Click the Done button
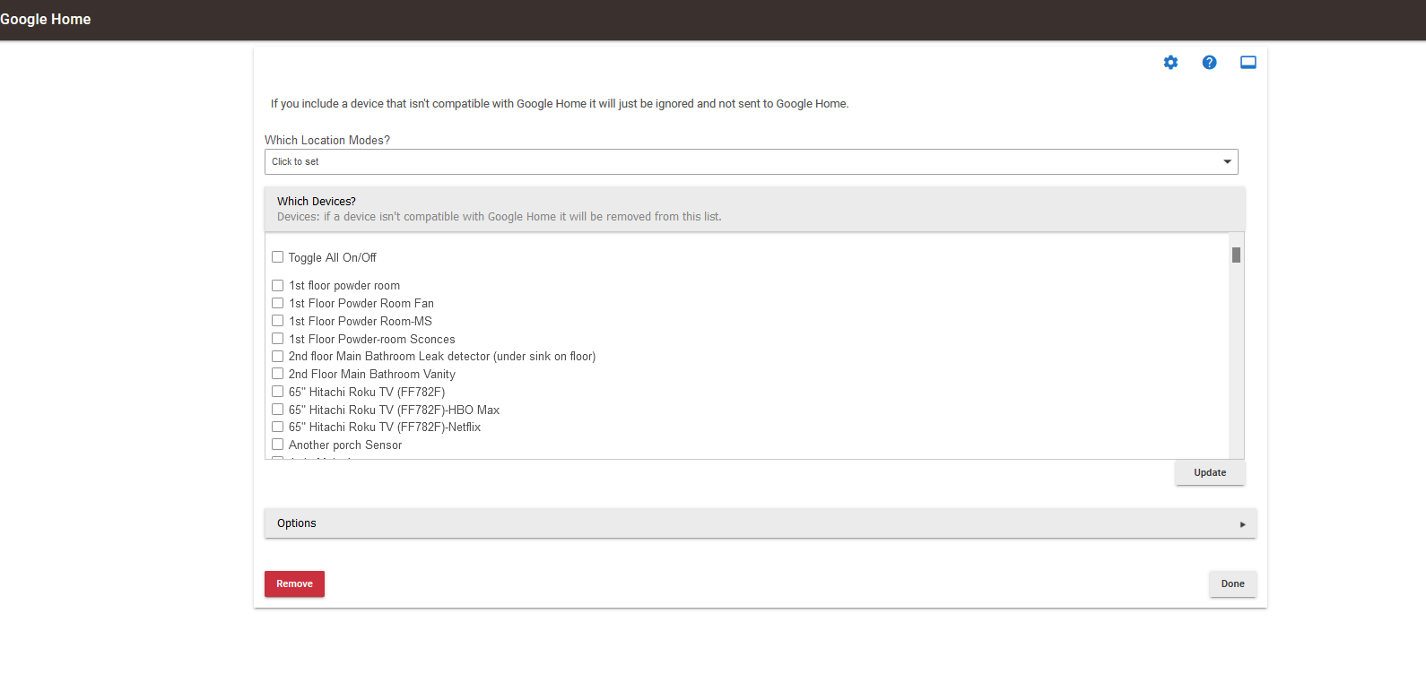Screen dimensions: 1426x674 pos(1232,583)
